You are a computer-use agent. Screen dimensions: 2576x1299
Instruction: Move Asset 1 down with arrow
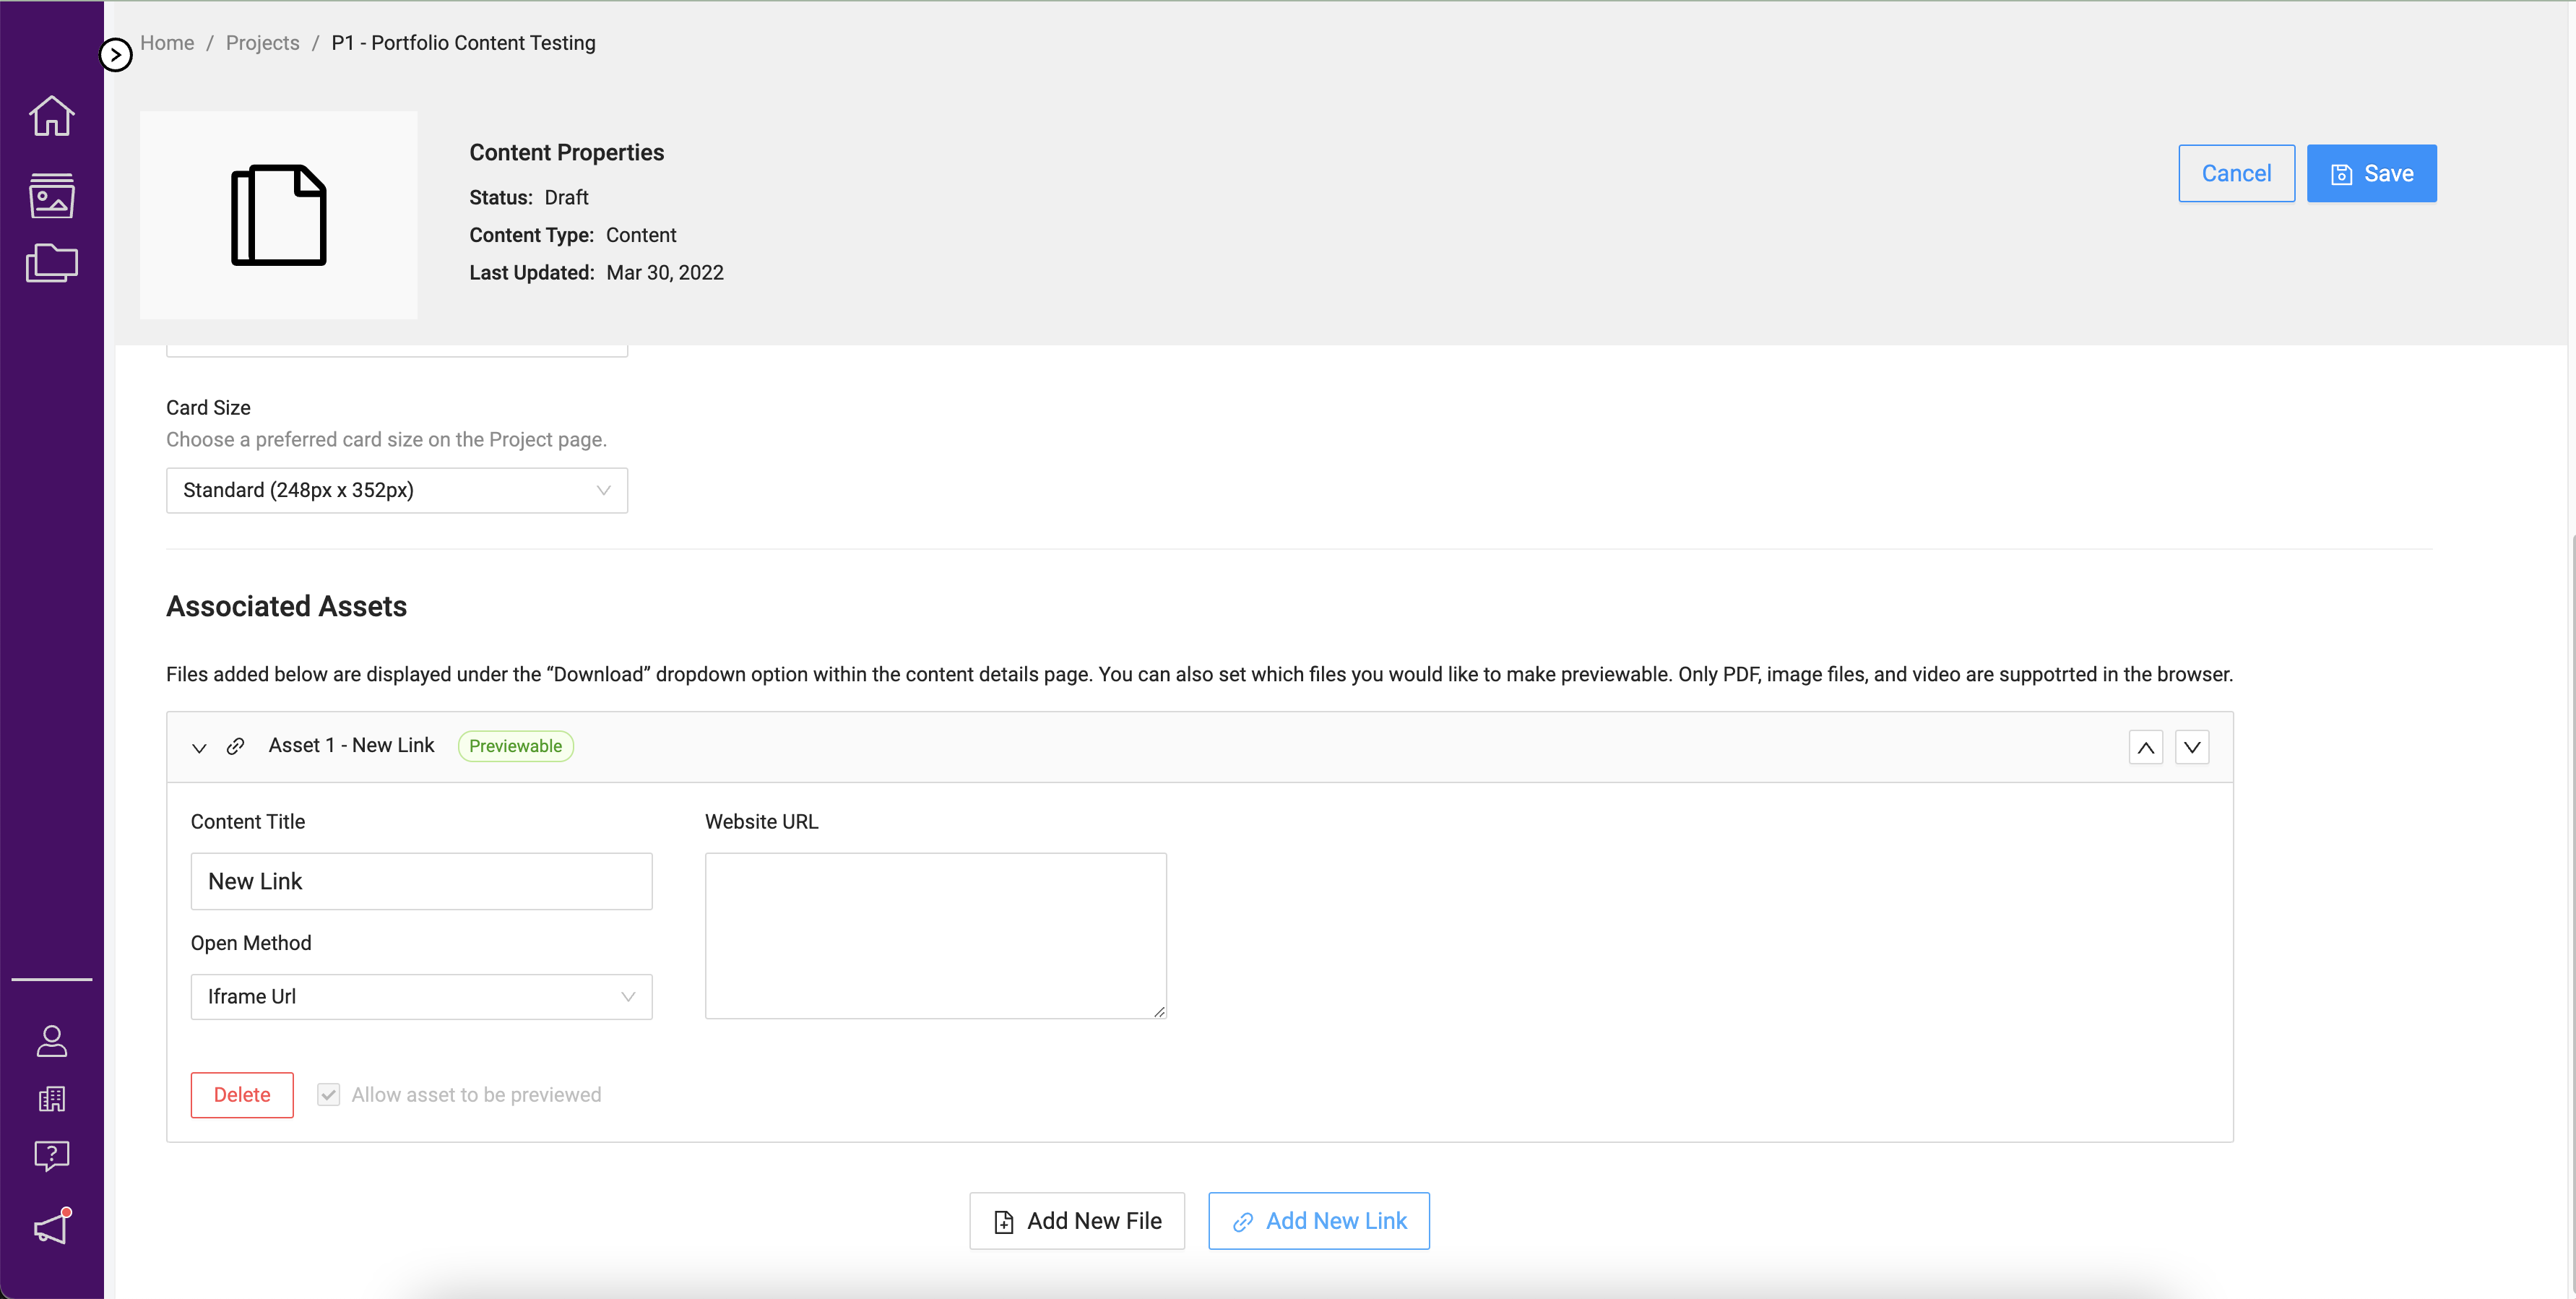[x=2191, y=747]
